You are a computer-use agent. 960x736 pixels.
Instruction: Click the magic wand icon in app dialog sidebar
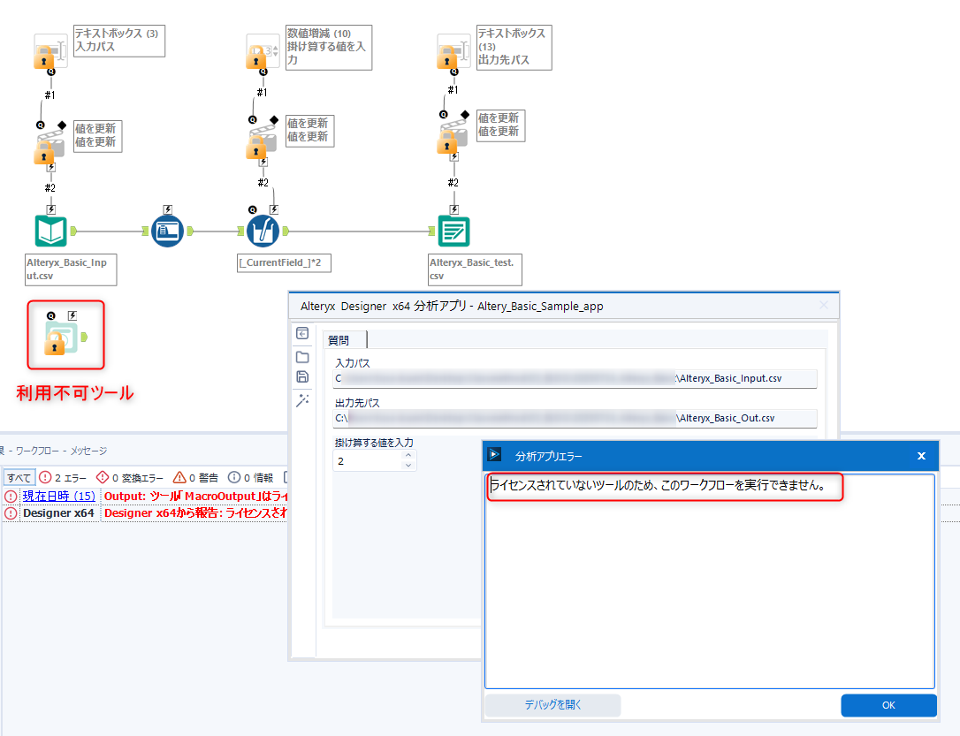pyautogui.click(x=302, y=400)
